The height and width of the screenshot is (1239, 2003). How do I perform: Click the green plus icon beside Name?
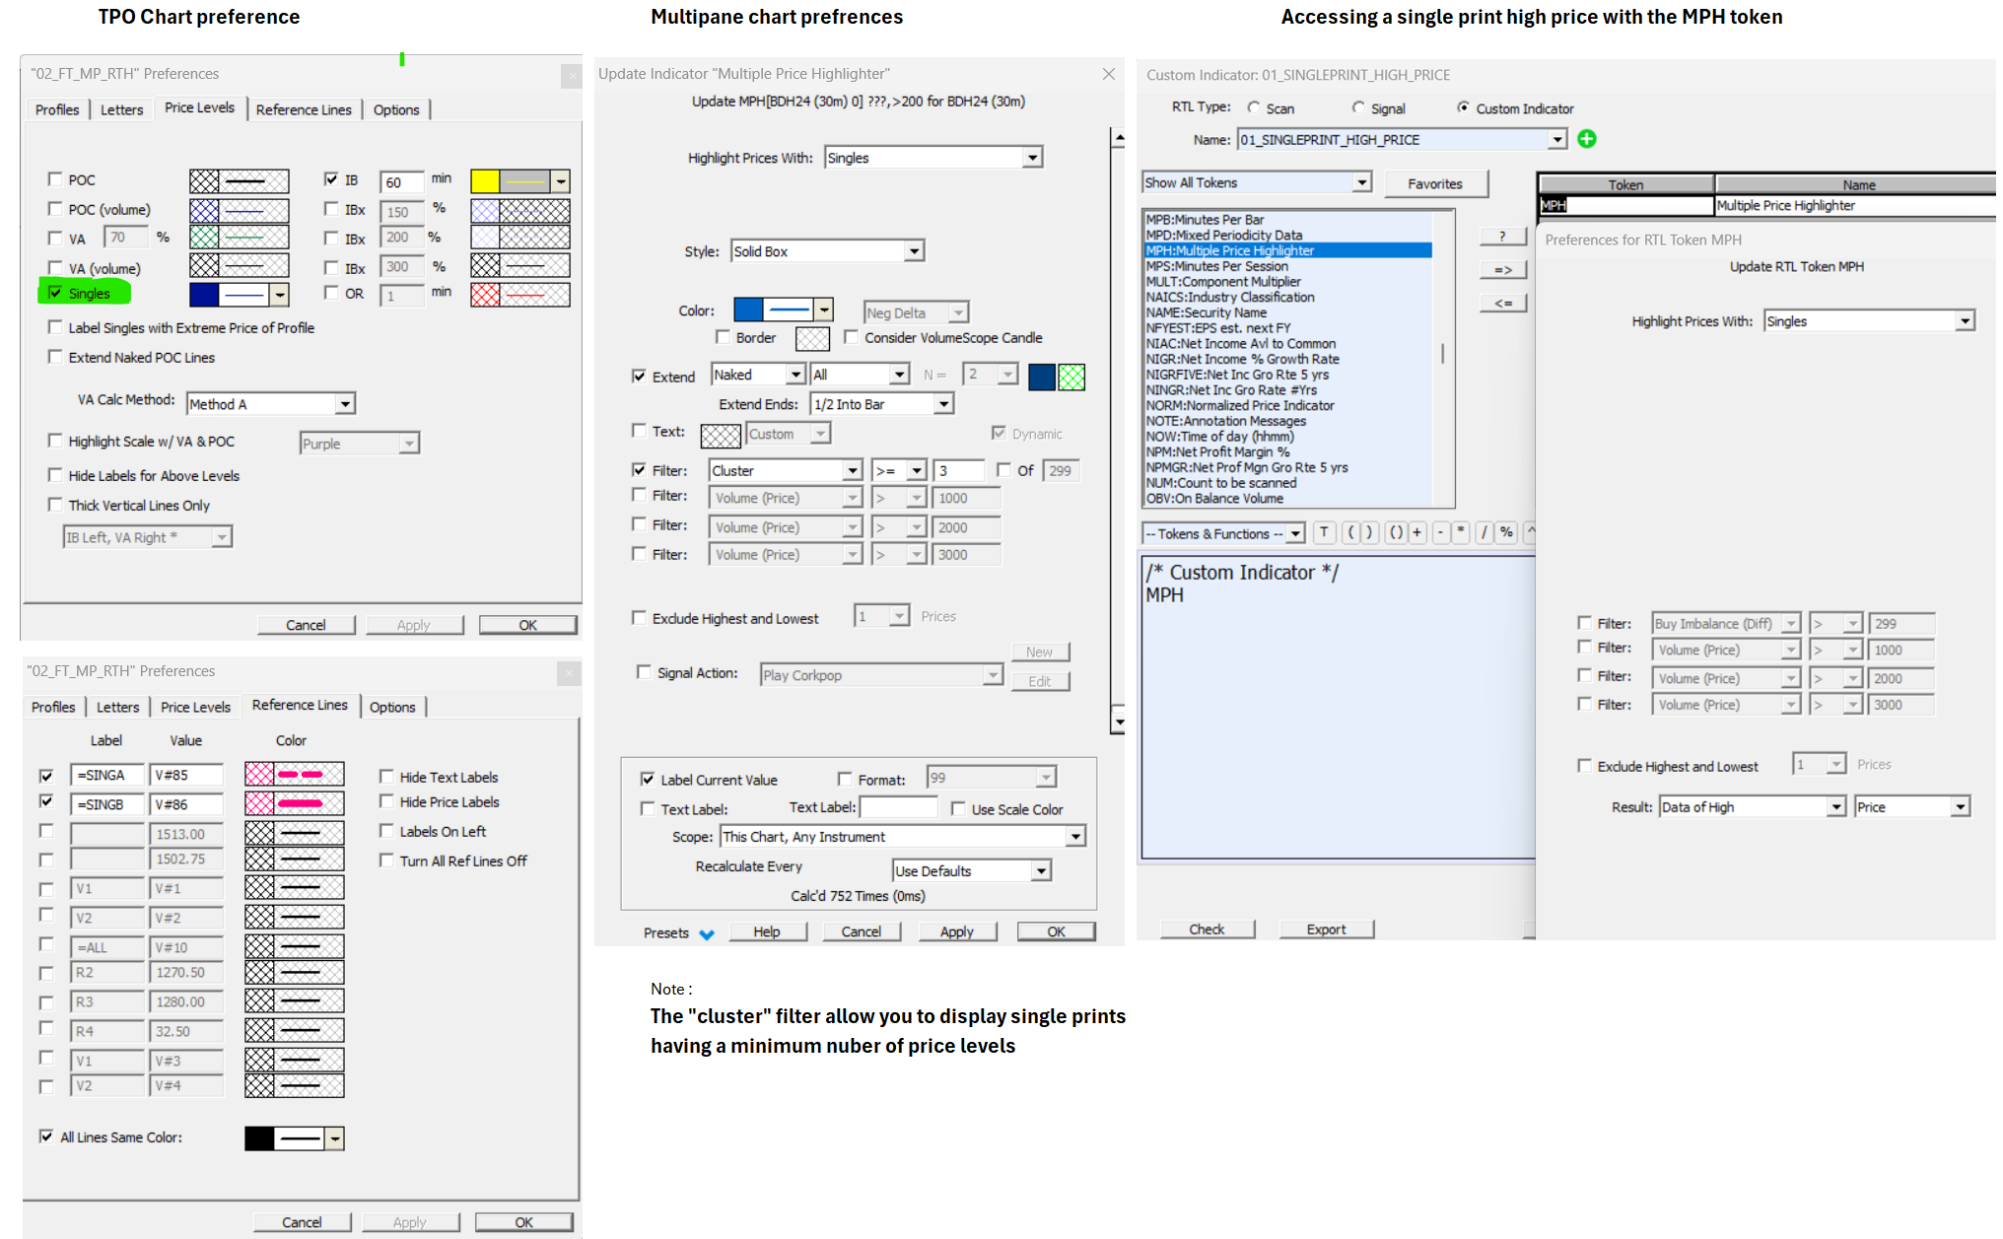tap(1586, 139)
